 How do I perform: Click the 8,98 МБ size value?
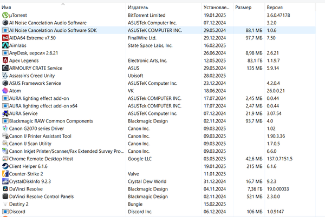254,53
